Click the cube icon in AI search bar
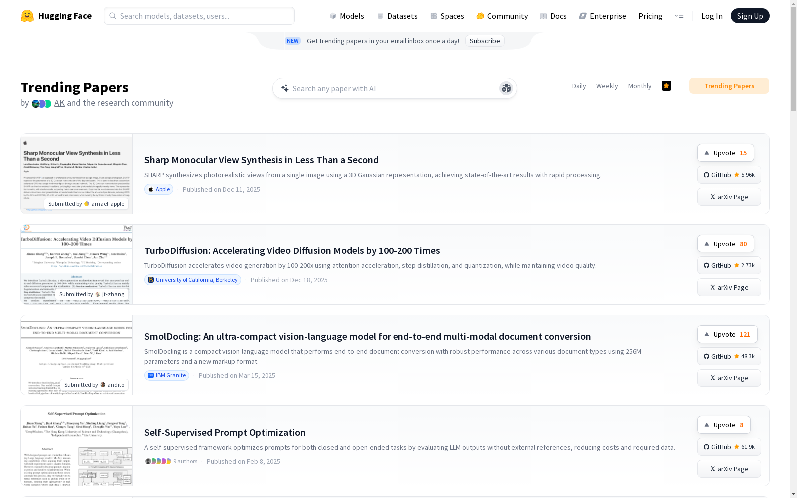The width and height of the screenshot is (797, 498). point(506,88)
